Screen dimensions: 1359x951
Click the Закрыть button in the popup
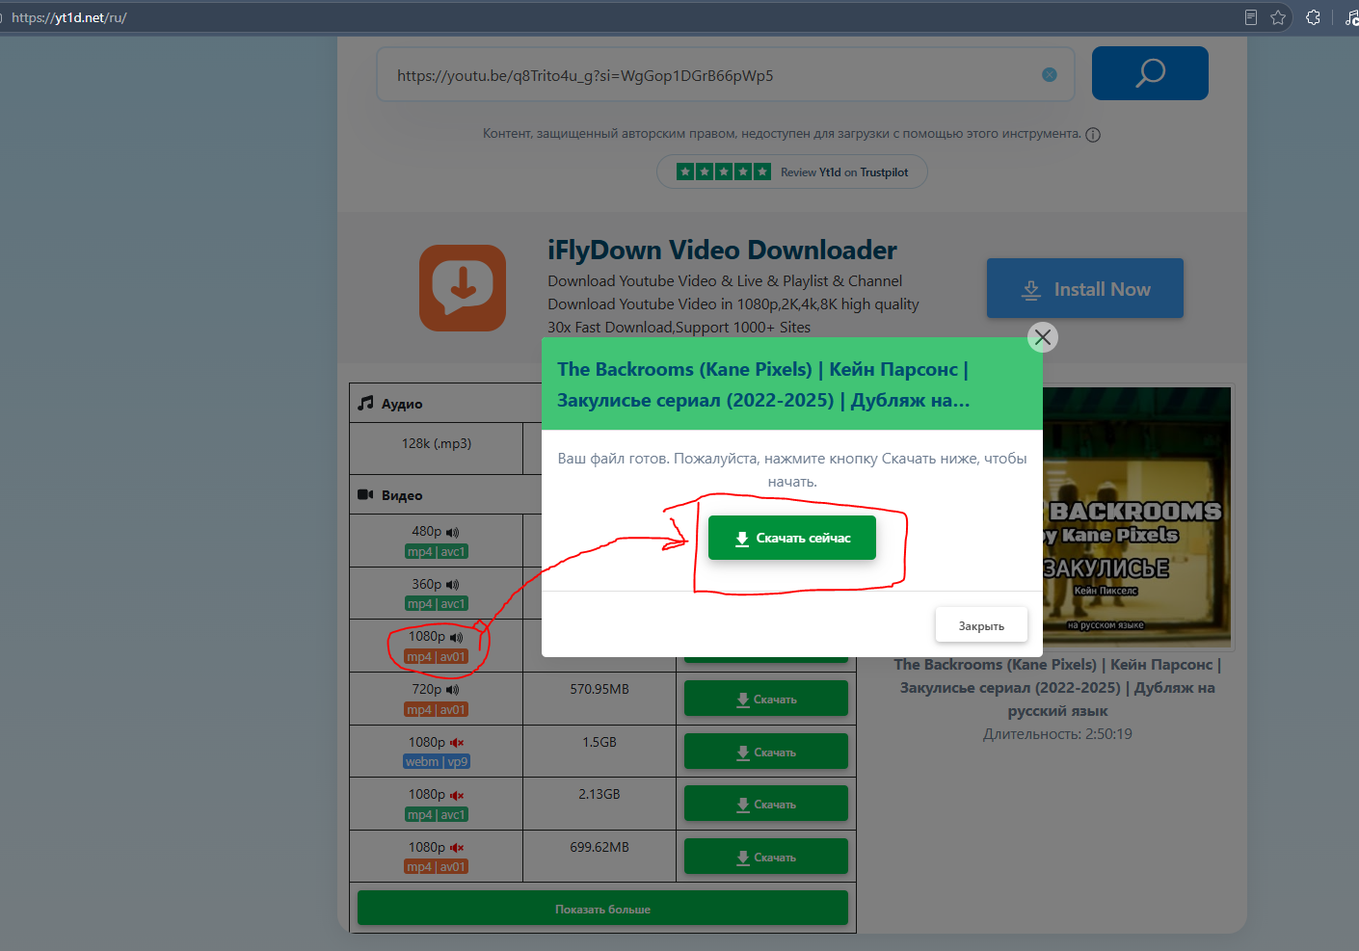coord(981,625)
